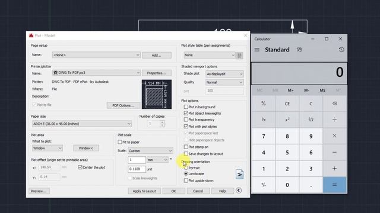This screenshot has width=380, height=213.
Task: Click the Calculator plus/minus sign key
Action: pyautogui.click(x=264, y=185)
